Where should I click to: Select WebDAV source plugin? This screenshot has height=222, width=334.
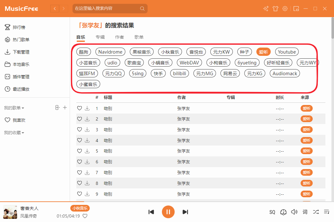189,63
